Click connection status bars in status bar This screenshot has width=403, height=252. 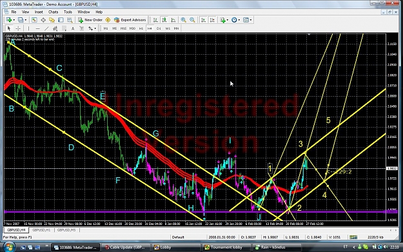(x=353, y=237)
